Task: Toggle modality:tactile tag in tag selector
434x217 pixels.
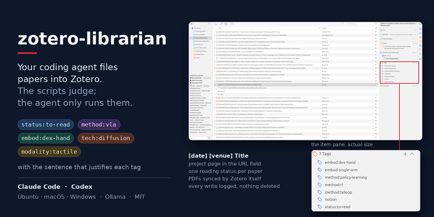Action: point(195,118)
